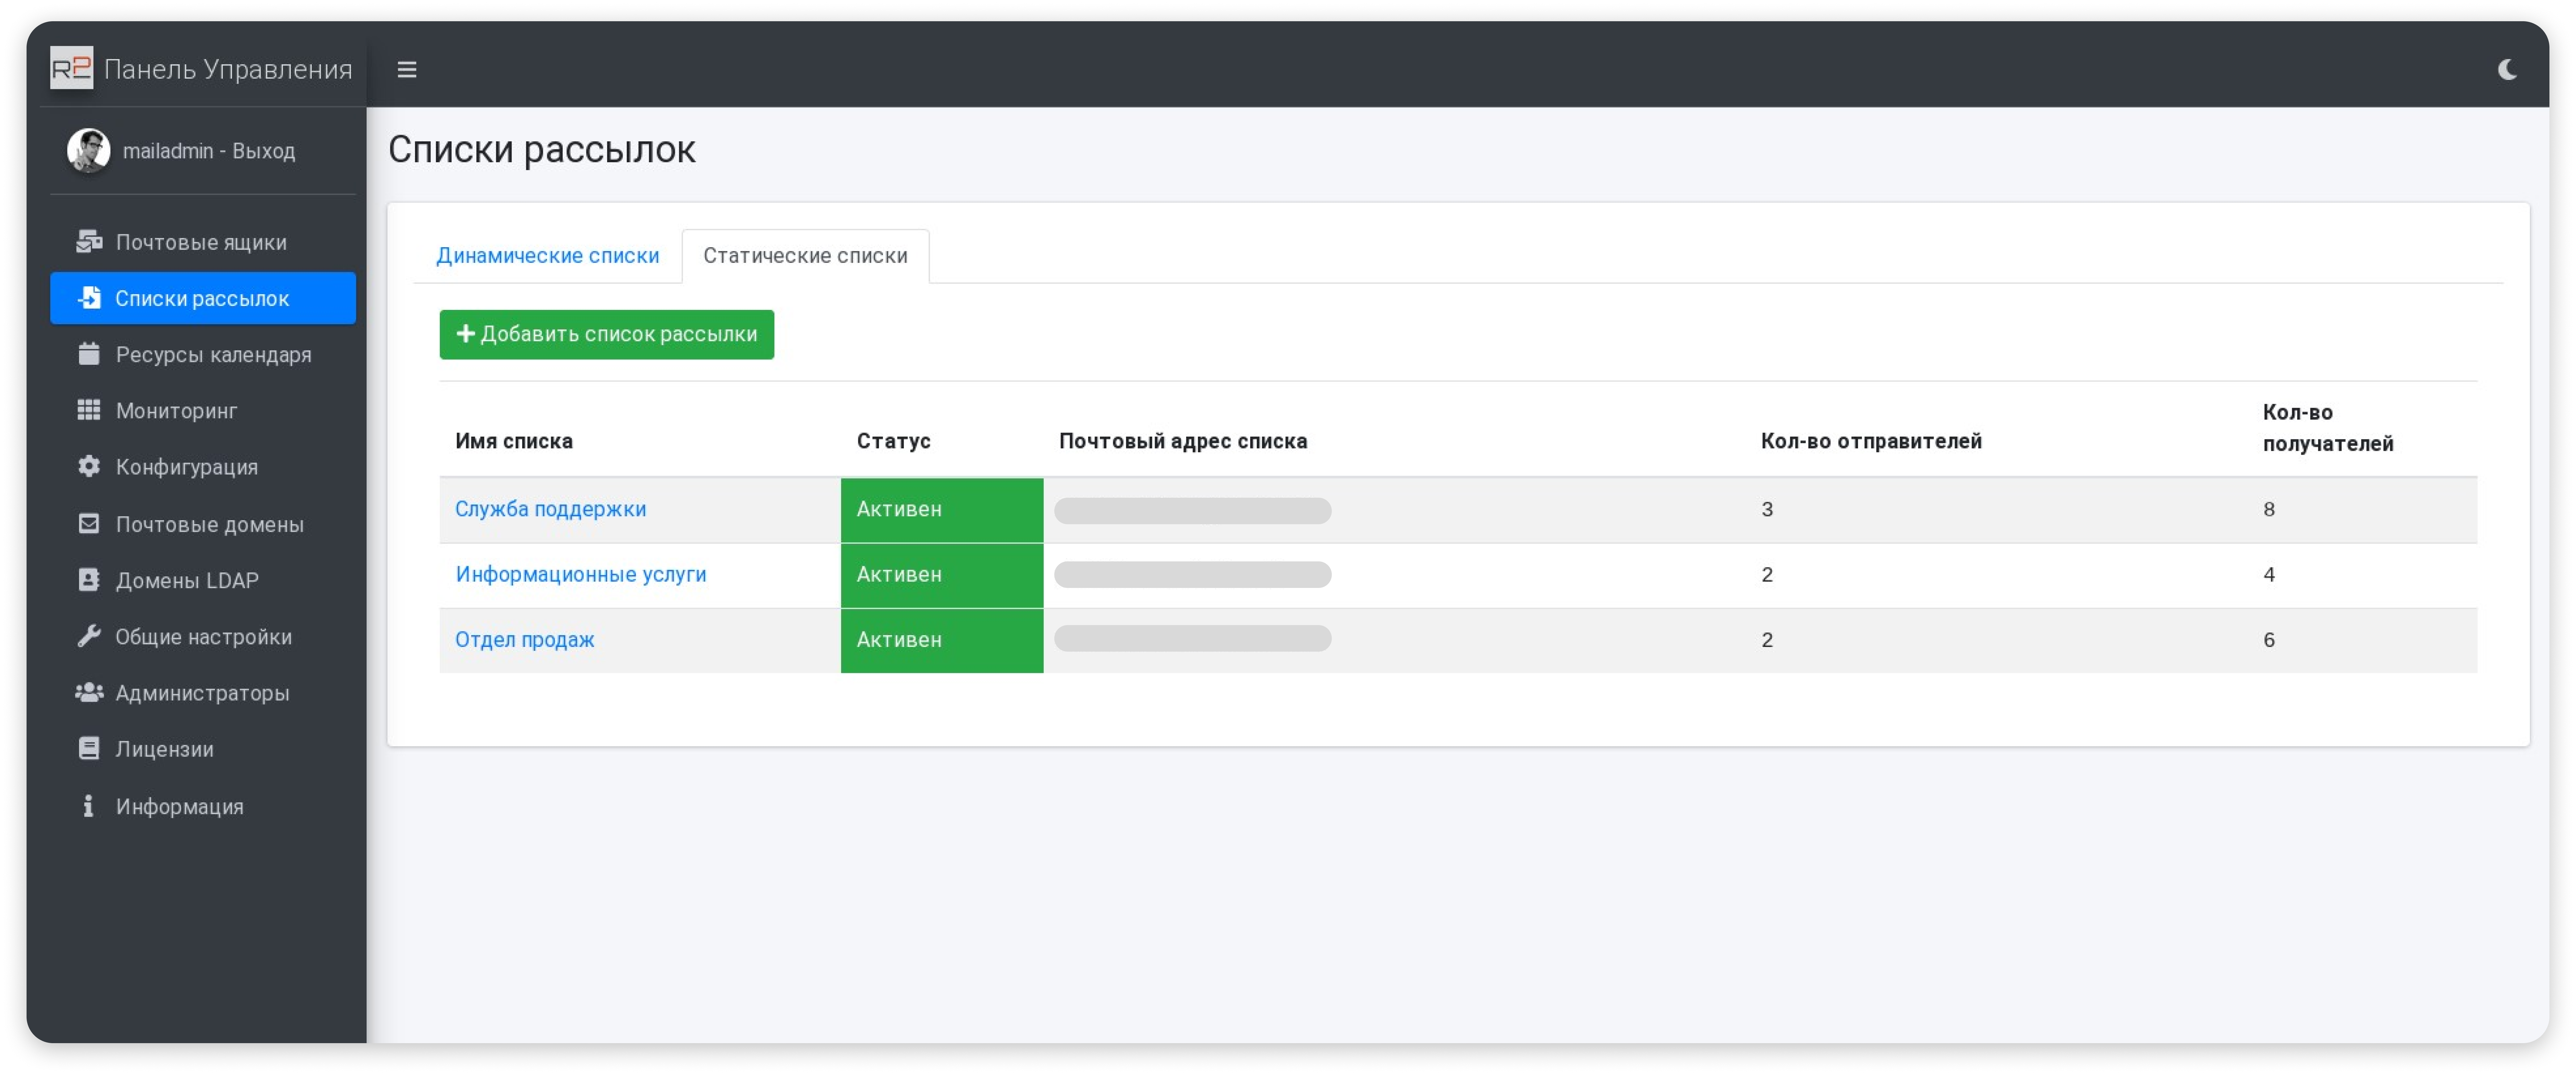Click the Почтовые ящики mailbox icon
The image size is (2576, 1075).
pyautogui.click(x=89, y=242)
